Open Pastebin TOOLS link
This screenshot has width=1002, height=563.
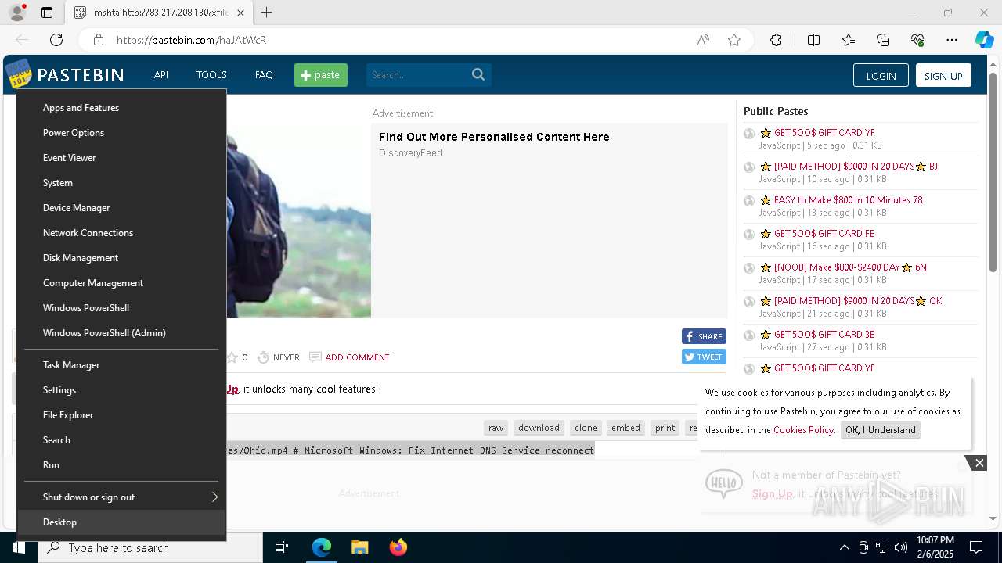pos(211,75)
